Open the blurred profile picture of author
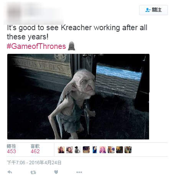Screen dimensions: 174x178 [x=15, y=13]
